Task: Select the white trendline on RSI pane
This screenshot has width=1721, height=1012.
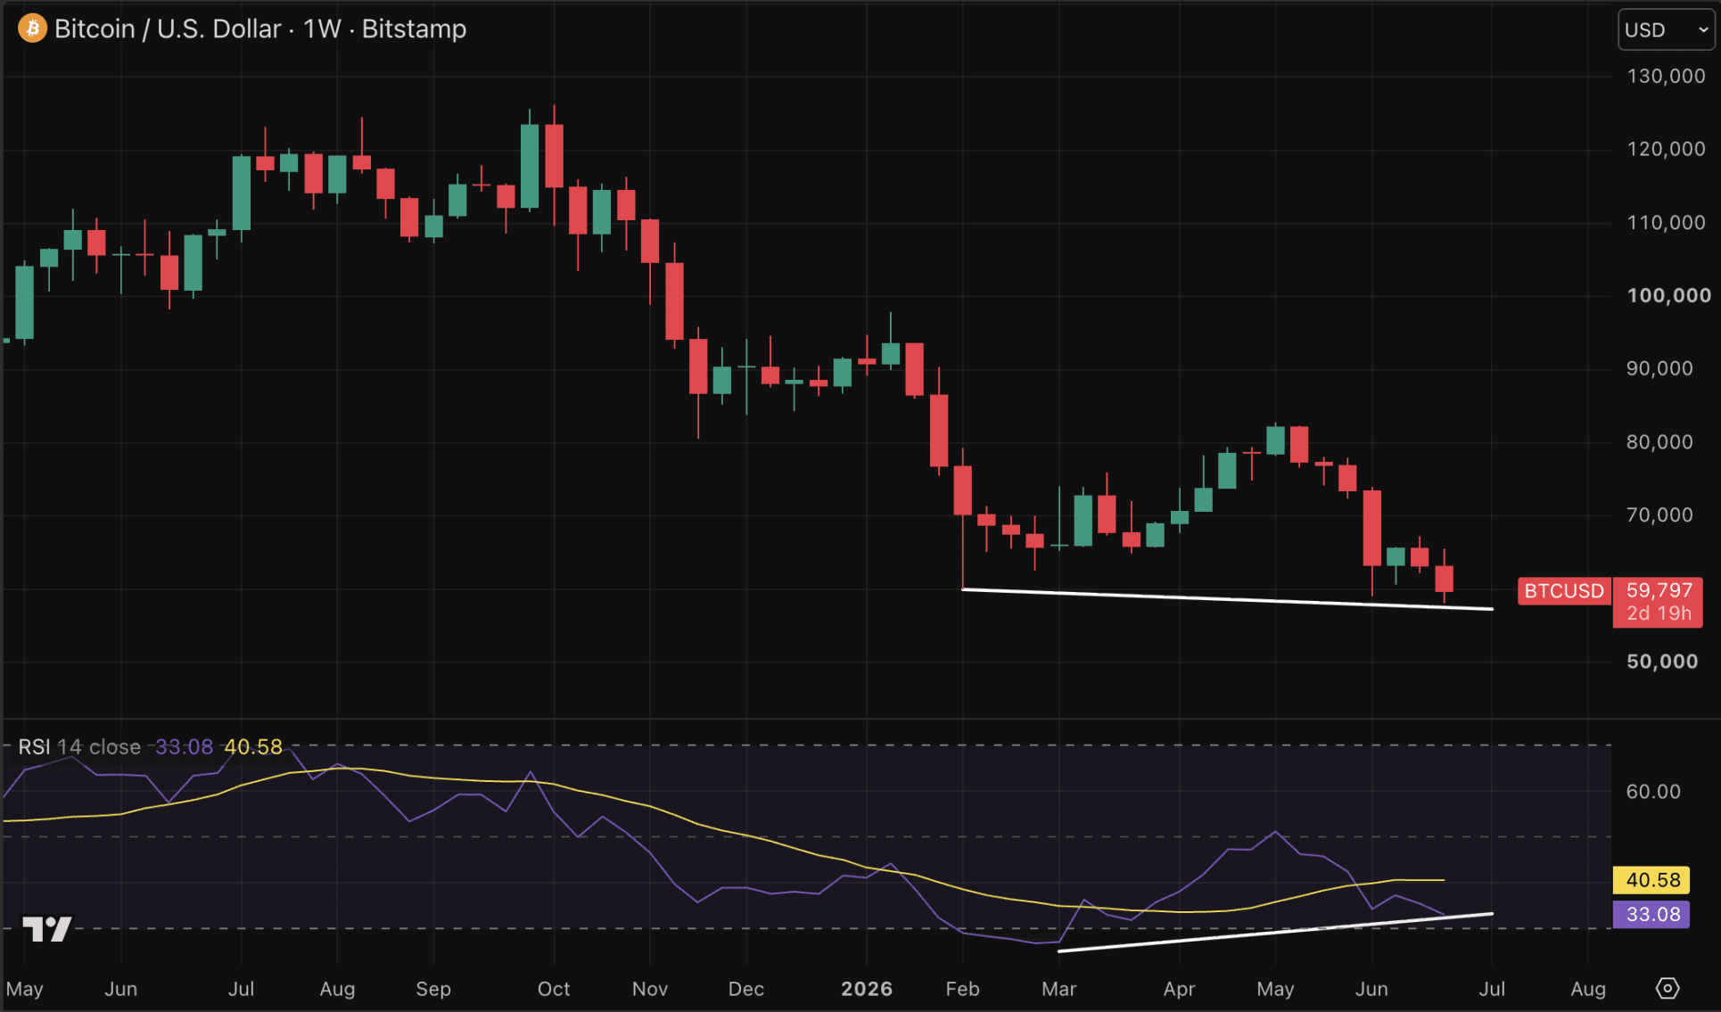Action: click(1275, 933)
